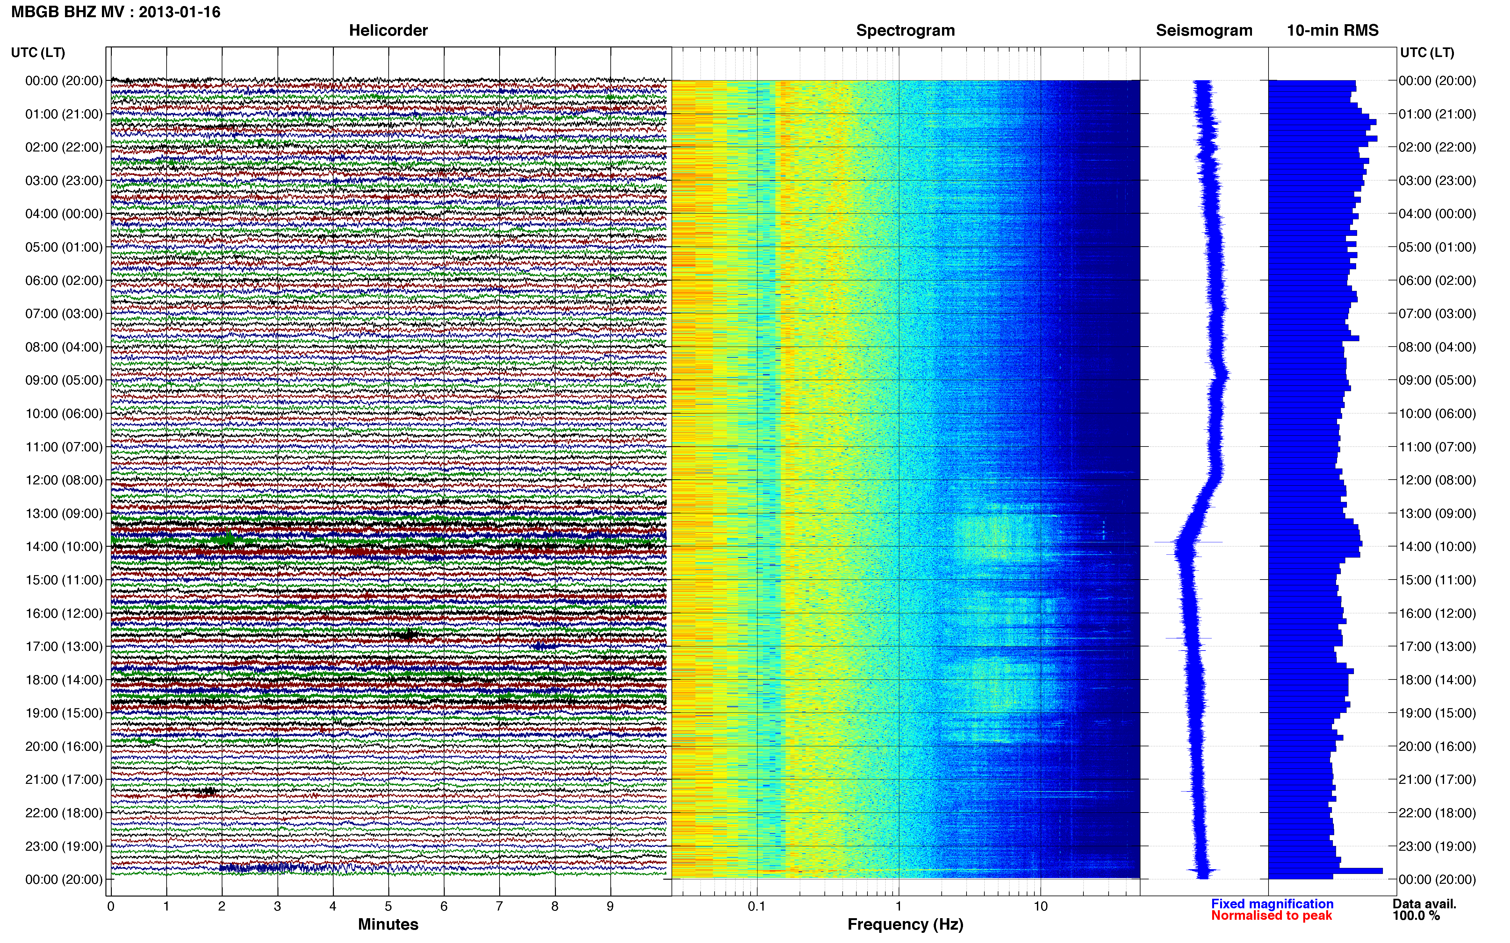
Task: Click helicorder minute tick '9'
Action: pyautogui.click(x=610, y=907)
